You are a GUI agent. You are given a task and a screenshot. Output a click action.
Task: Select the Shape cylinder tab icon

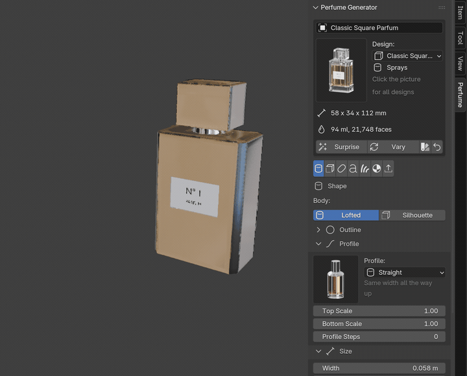pyautogui.click(x=318, y=169)
